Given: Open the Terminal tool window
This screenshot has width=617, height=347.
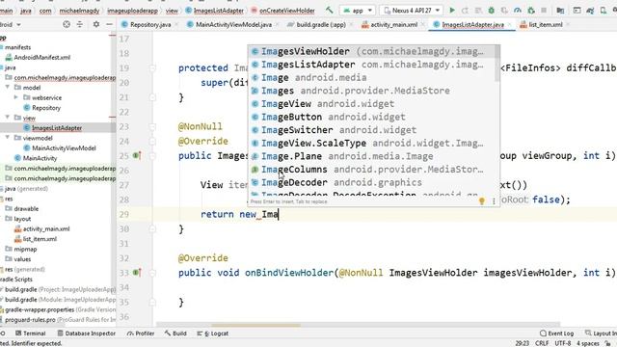Looking at the screenshot, I should tap(30, 334).
